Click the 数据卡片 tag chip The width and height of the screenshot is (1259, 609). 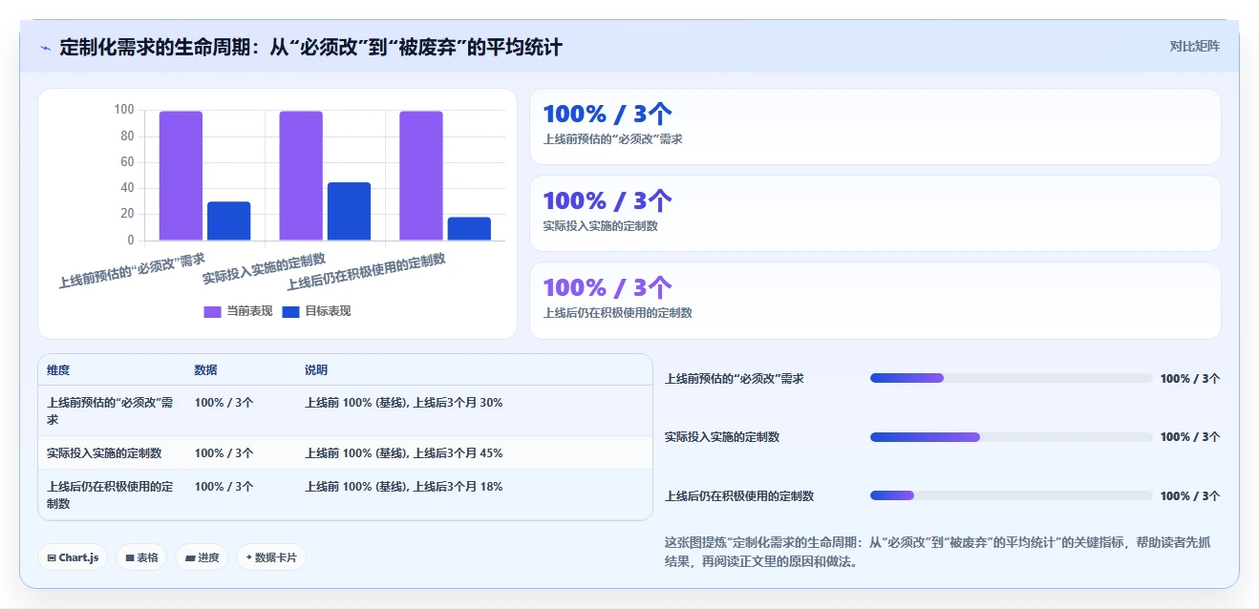click(x=271, y=557)
